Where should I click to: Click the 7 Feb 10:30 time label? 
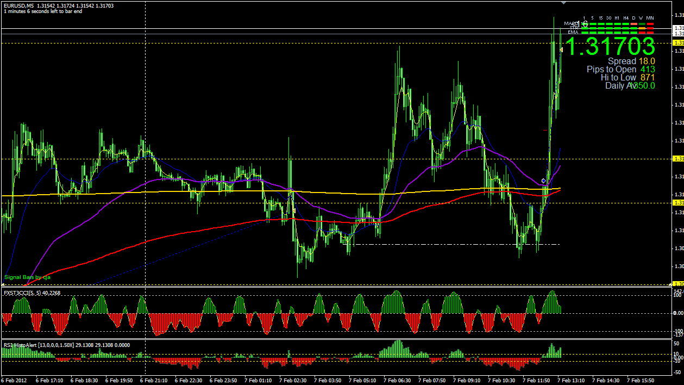click(x=501, y=381)
